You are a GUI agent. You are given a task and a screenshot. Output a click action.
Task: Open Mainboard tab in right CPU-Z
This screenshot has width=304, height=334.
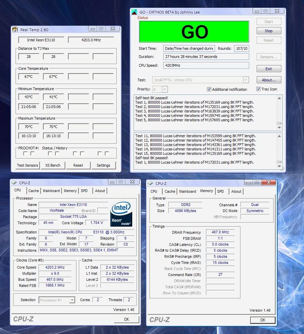pos(187,191)
